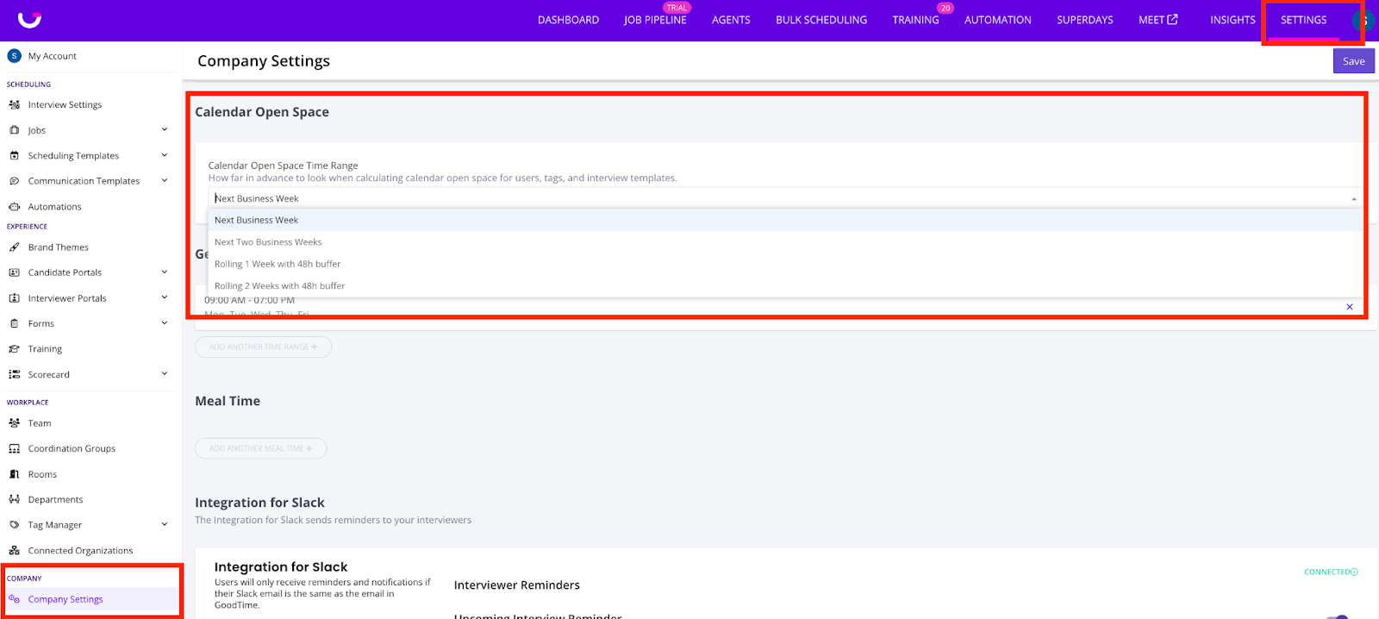This screenshot has height=619, width=1379.
Task: Click the Interview Settings sidebar icon
Action: click(14, 104)
